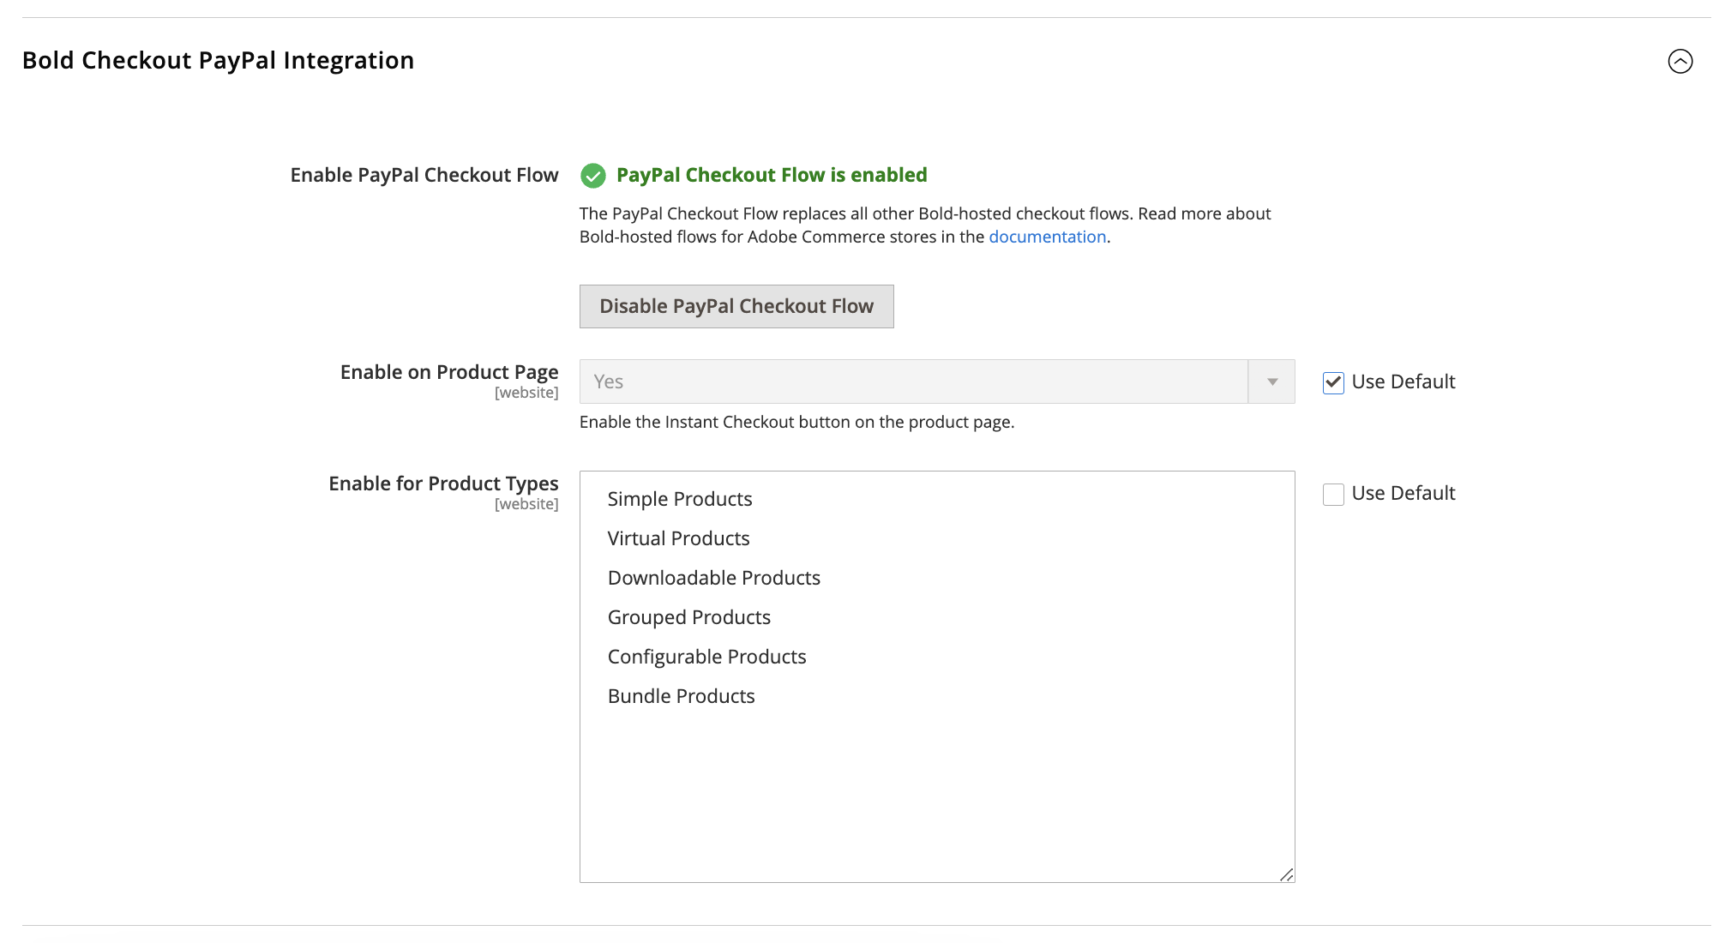Select Virtual Products in the list
Screen dimensions: 1725x943
[x=677, y=538]
